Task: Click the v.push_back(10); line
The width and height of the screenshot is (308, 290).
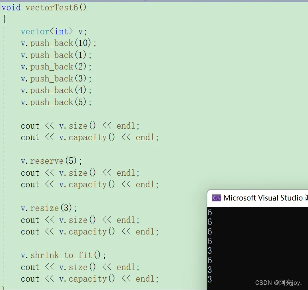Action: pyautogui.click(x=59, y=43)
